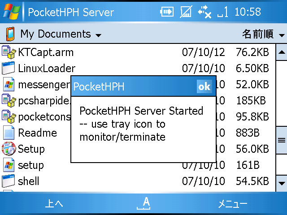Tap the 上へ softkey

click(54, 203)
